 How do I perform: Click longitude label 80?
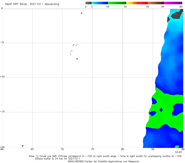123,149
